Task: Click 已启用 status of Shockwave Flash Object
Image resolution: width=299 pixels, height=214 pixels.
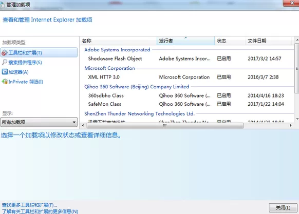Action: tap(223, 59)
